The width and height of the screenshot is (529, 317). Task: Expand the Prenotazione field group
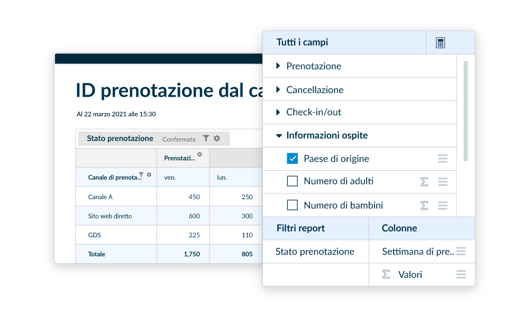point(278,66)
